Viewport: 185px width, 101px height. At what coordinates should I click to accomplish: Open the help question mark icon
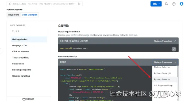pyautogui.click(x=174, y=4)
